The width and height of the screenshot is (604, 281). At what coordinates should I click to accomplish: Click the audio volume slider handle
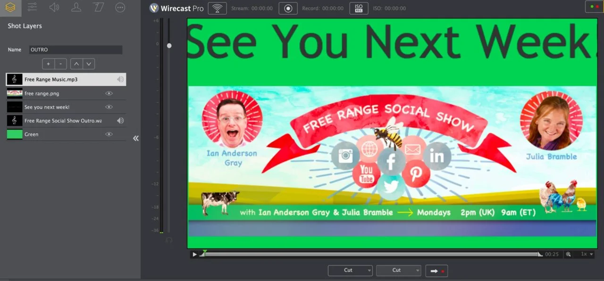tap(169, 46)
